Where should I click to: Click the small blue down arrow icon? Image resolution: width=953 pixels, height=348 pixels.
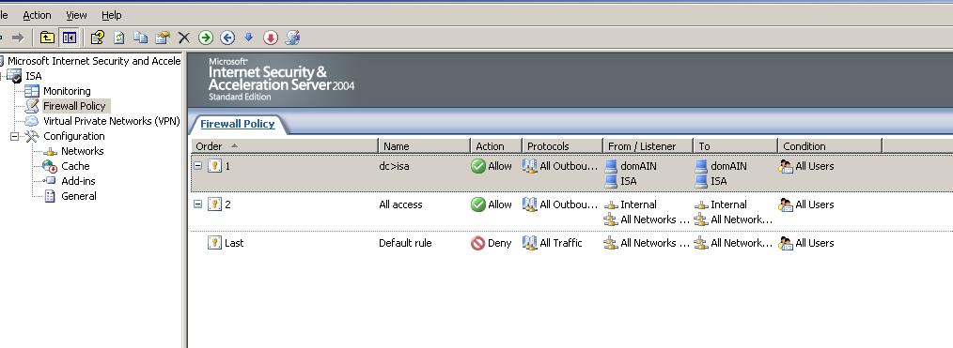[x=248, y=38]
